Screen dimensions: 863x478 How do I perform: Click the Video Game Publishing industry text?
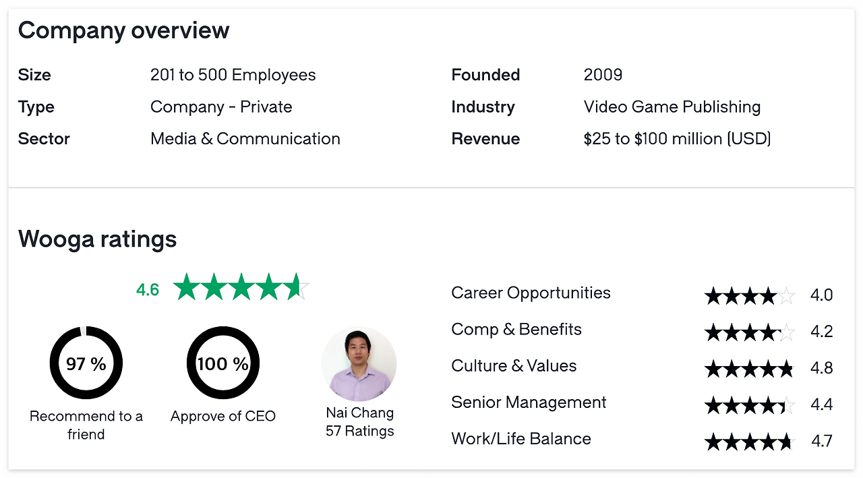(x=672, y=107)
